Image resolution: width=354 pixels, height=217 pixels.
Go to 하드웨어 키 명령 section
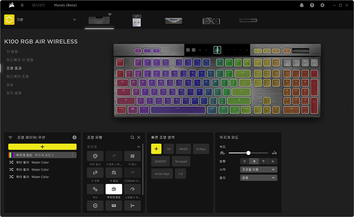pos(19,60)
